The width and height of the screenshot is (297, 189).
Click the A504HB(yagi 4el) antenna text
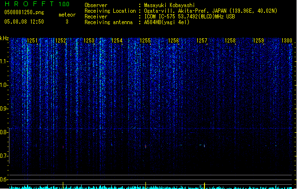(167, 22)
